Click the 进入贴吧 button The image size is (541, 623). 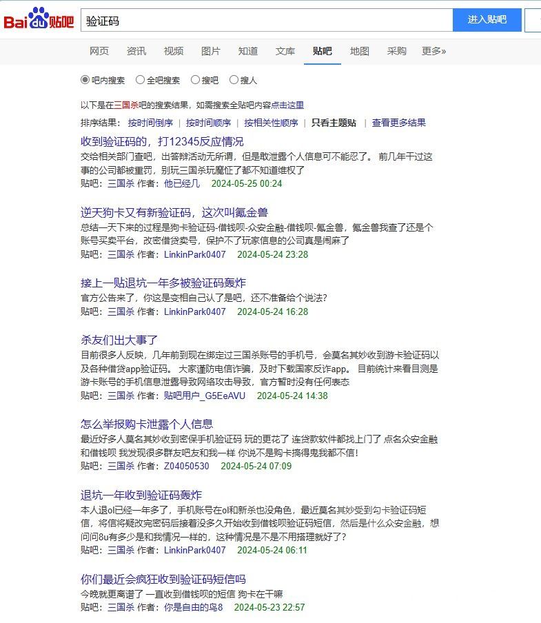point(487,19)
